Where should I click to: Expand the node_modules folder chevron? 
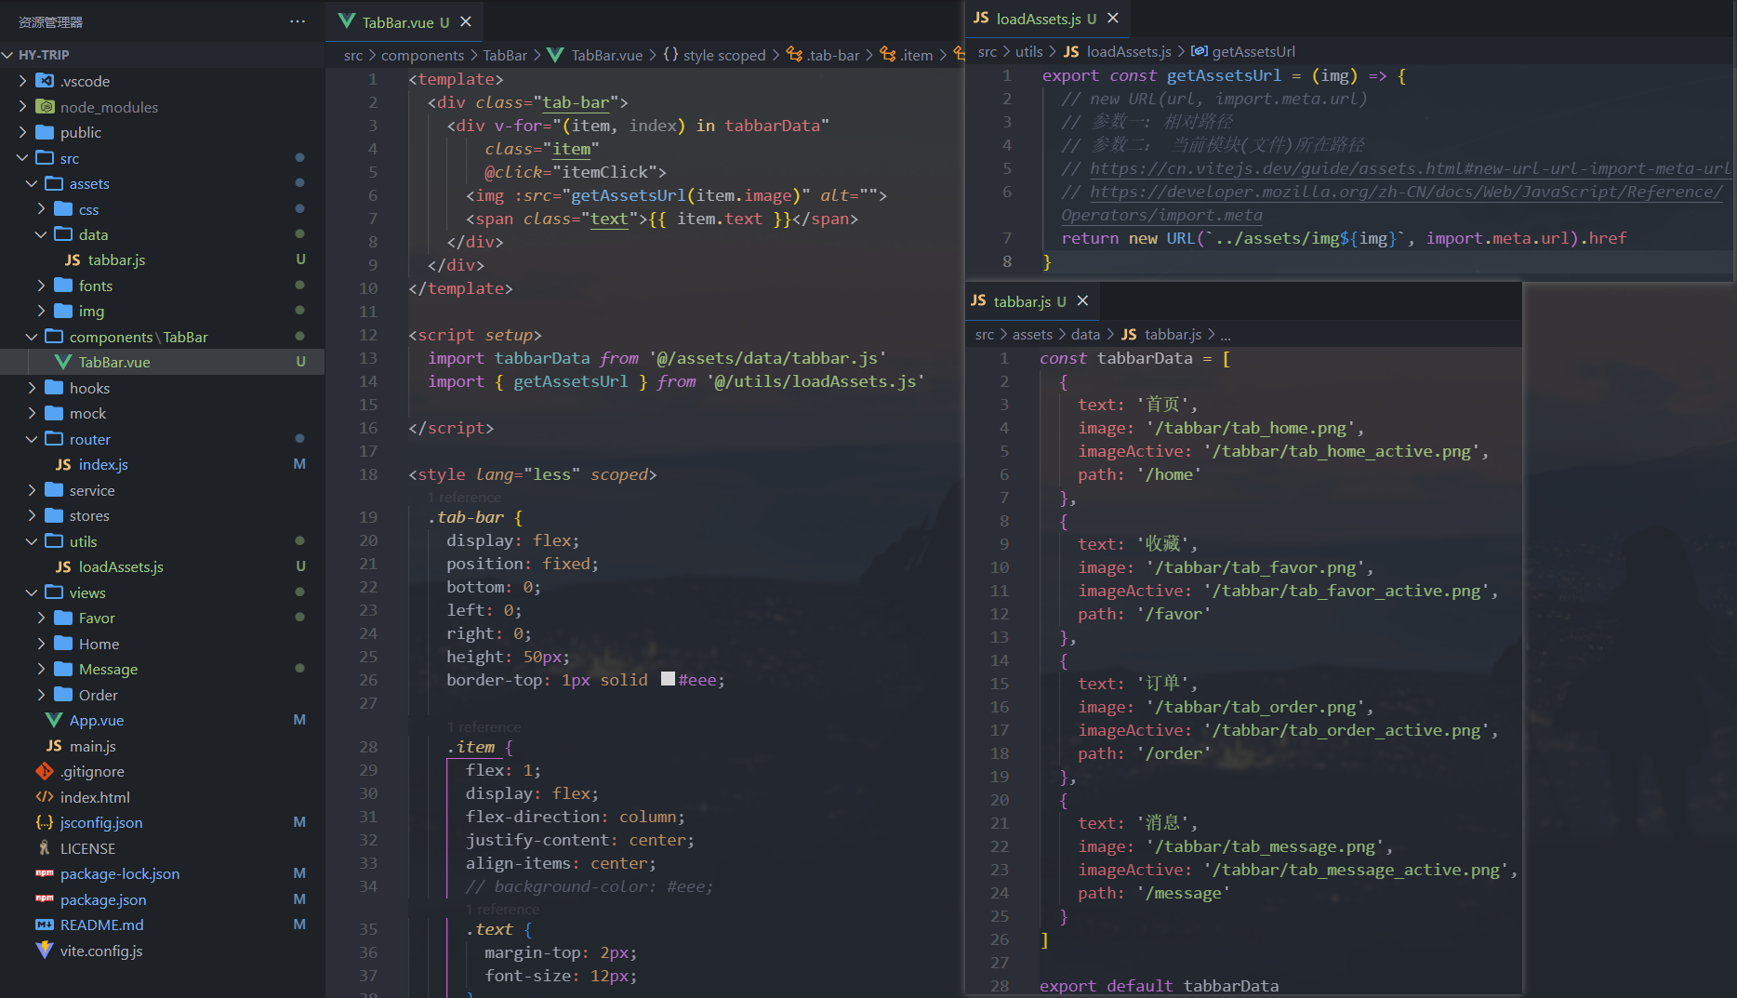coord(23,107)
